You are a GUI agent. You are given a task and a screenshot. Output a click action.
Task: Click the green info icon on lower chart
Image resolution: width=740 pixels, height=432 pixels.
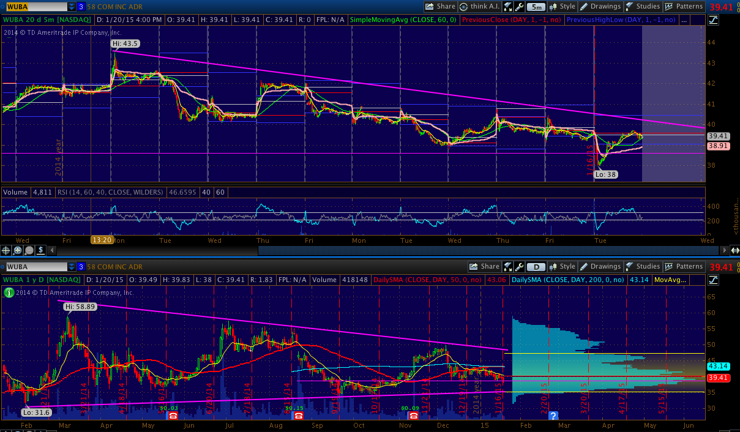(x=9, y=293)
